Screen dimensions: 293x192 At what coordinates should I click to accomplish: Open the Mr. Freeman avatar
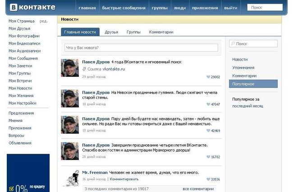(71, 179)
